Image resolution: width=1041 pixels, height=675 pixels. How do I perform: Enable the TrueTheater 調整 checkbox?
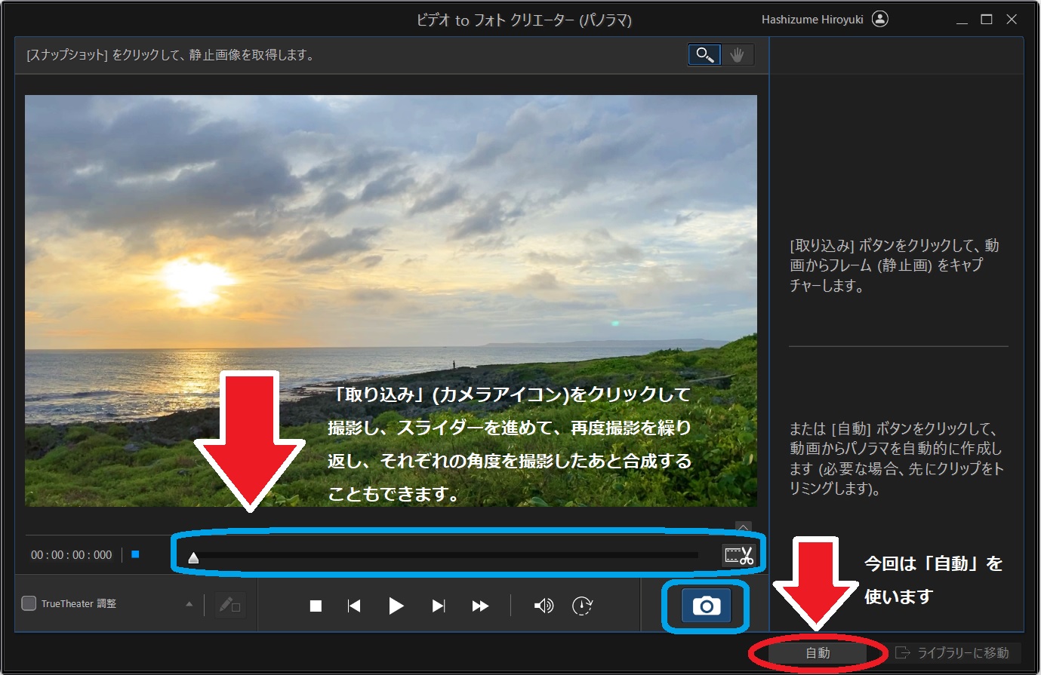point(29,603)
